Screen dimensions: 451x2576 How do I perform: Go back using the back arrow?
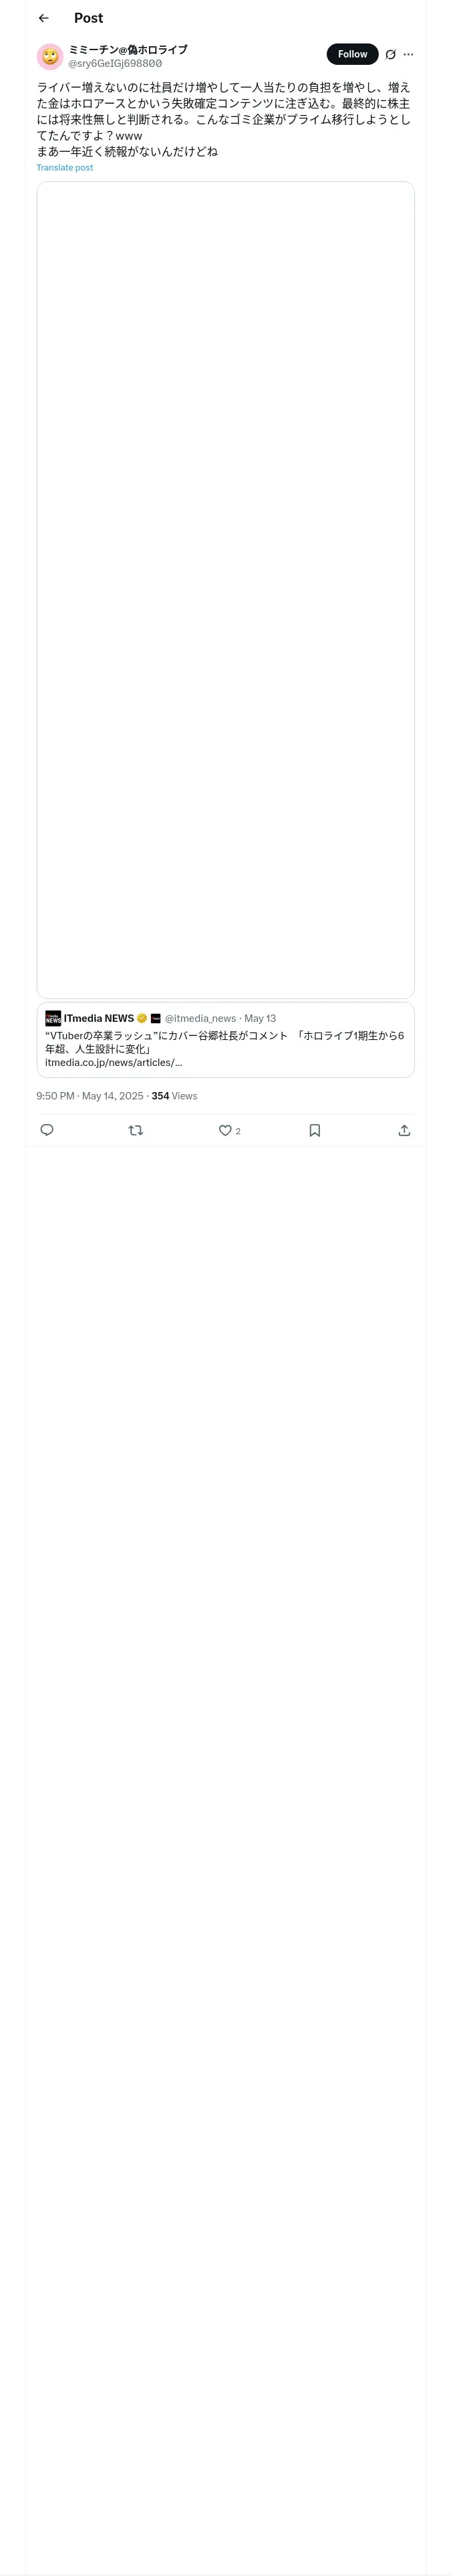point(43,18)
